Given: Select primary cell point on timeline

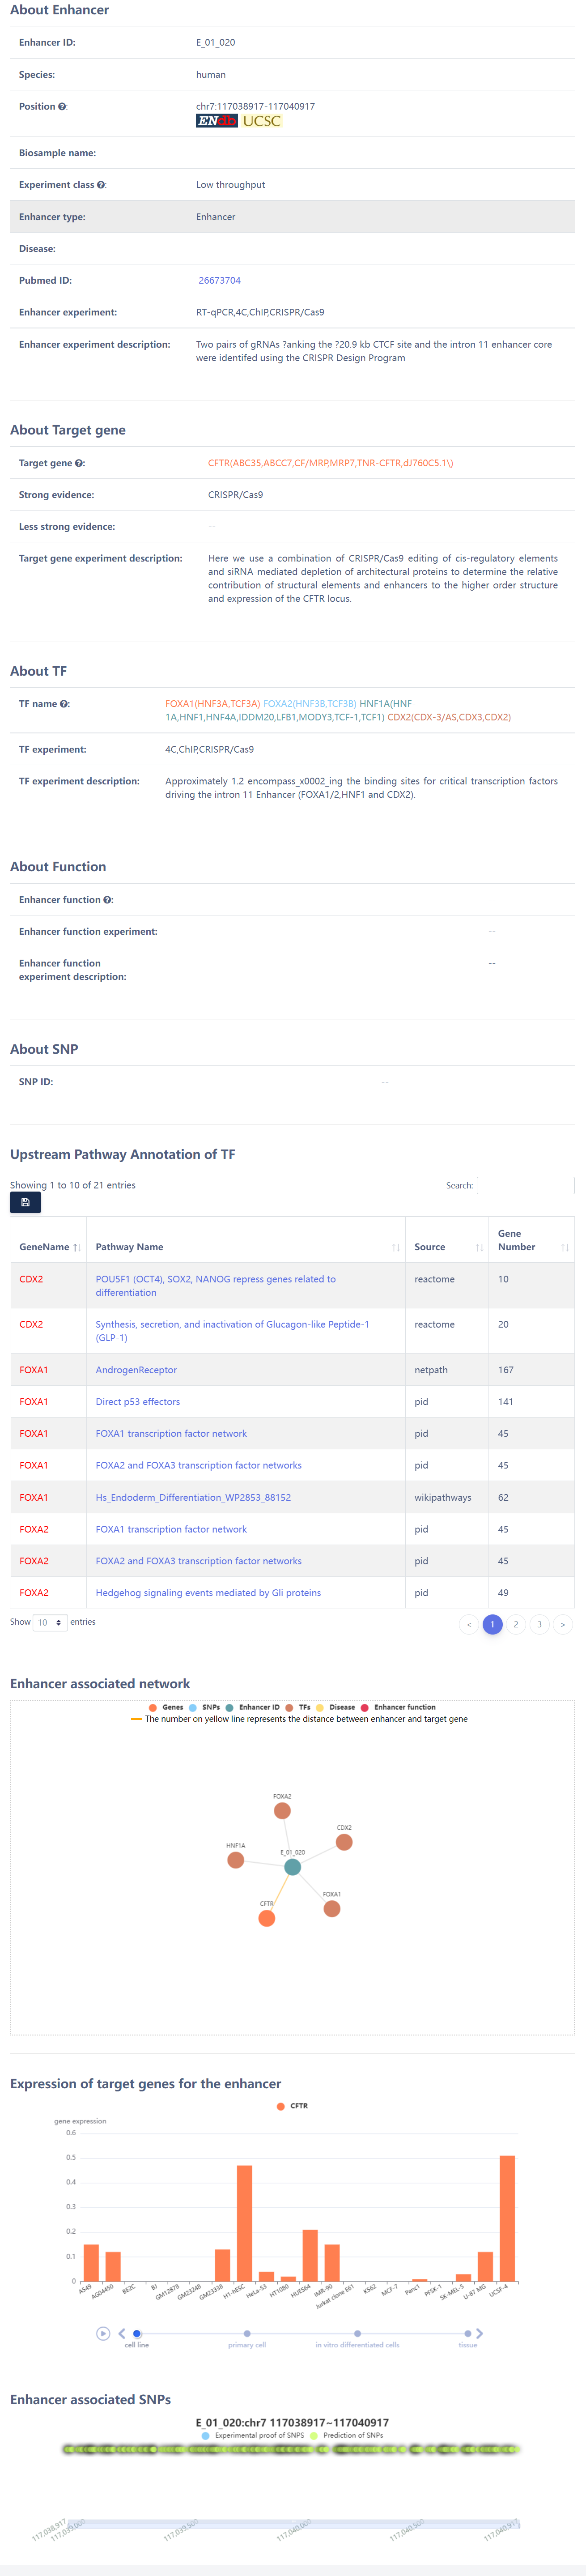Looking at the screenshot, I should pos(247,2333).
